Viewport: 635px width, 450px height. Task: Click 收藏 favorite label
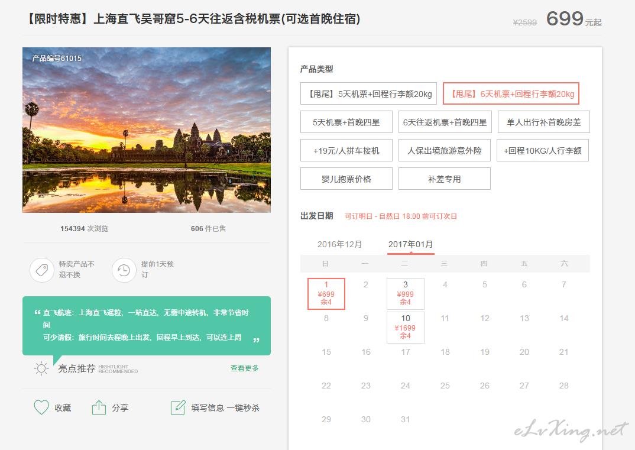click(x=63, y=408)
